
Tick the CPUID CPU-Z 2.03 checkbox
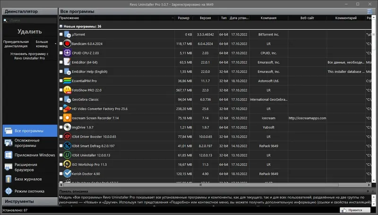[61, 53]
